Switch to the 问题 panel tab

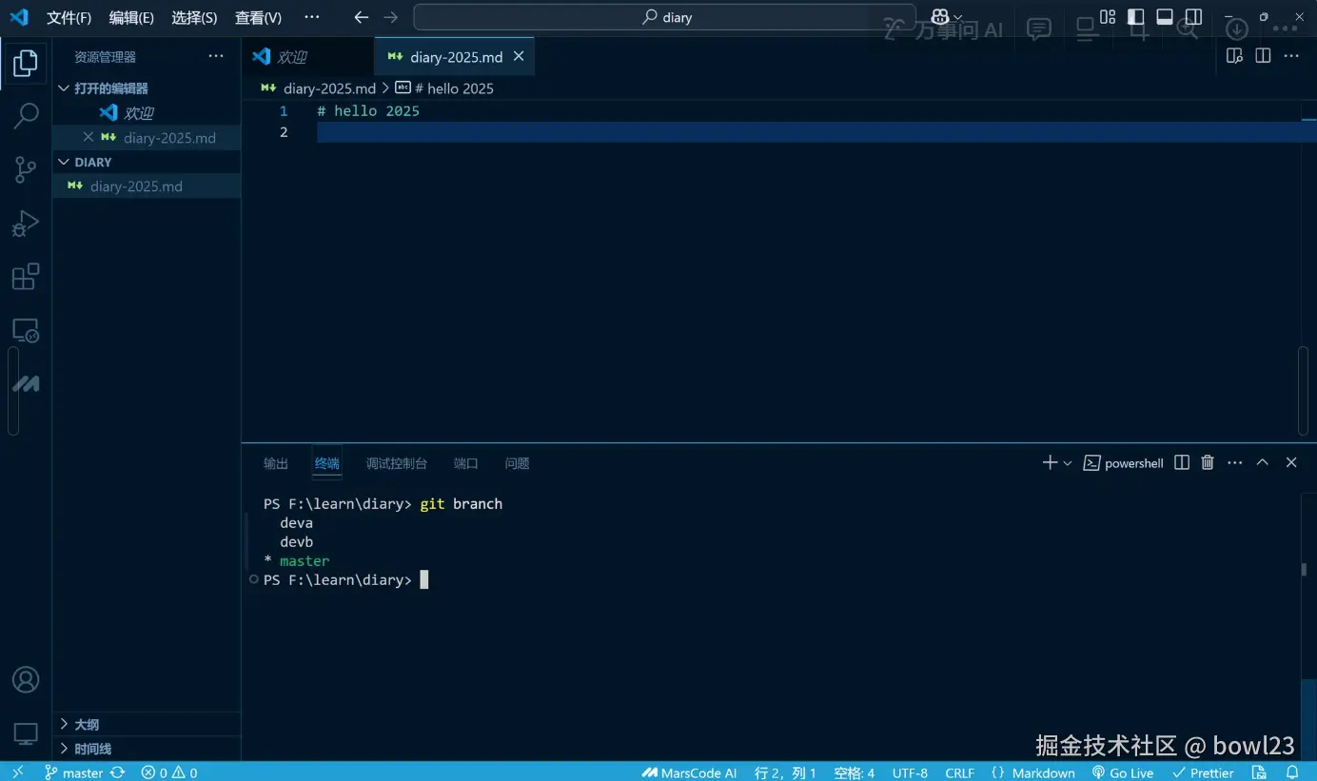(517, 463)
